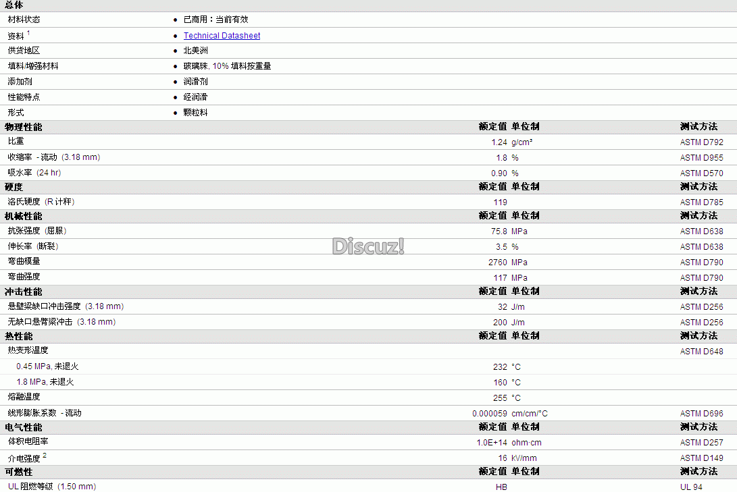Click the 冲击性能 section header
This screenshot has height=492, width=737.
pos(24,292)
